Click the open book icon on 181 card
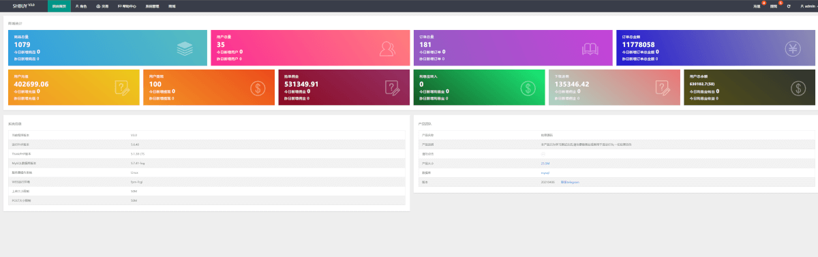Image resolution: width=818 pixels, height=257 pixels. click(x=590, y=49)
